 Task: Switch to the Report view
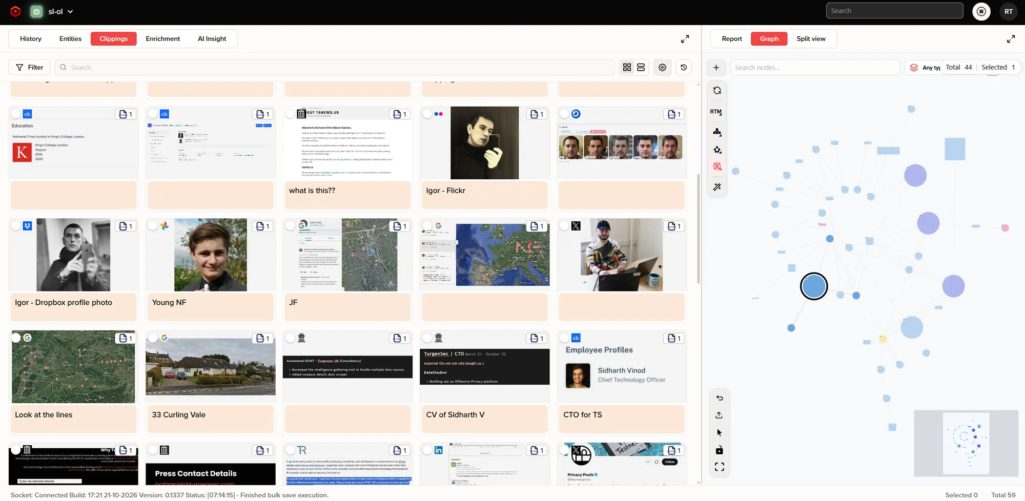pyautogui.click(x=731, y=39)
